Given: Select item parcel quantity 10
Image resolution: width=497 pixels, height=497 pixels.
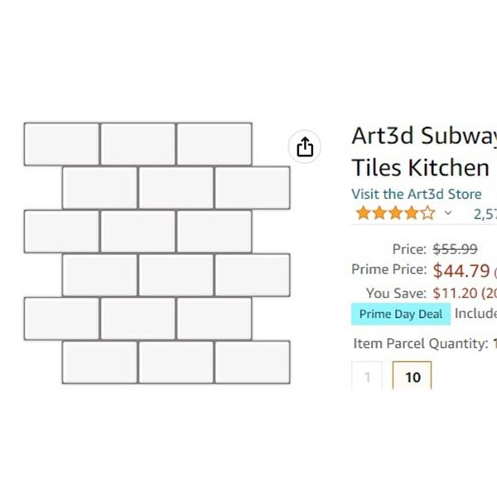Looking at the screenshot, I should (x=412, y=377).
